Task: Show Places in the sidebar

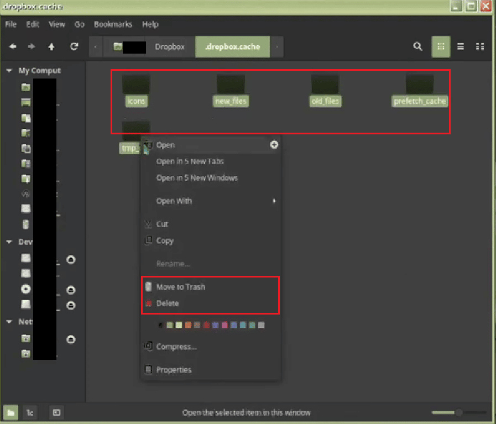Action: click(11, 412)
